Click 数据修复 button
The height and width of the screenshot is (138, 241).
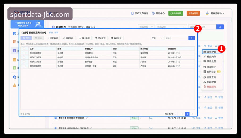pyautogui.click(x=116, y=38)
